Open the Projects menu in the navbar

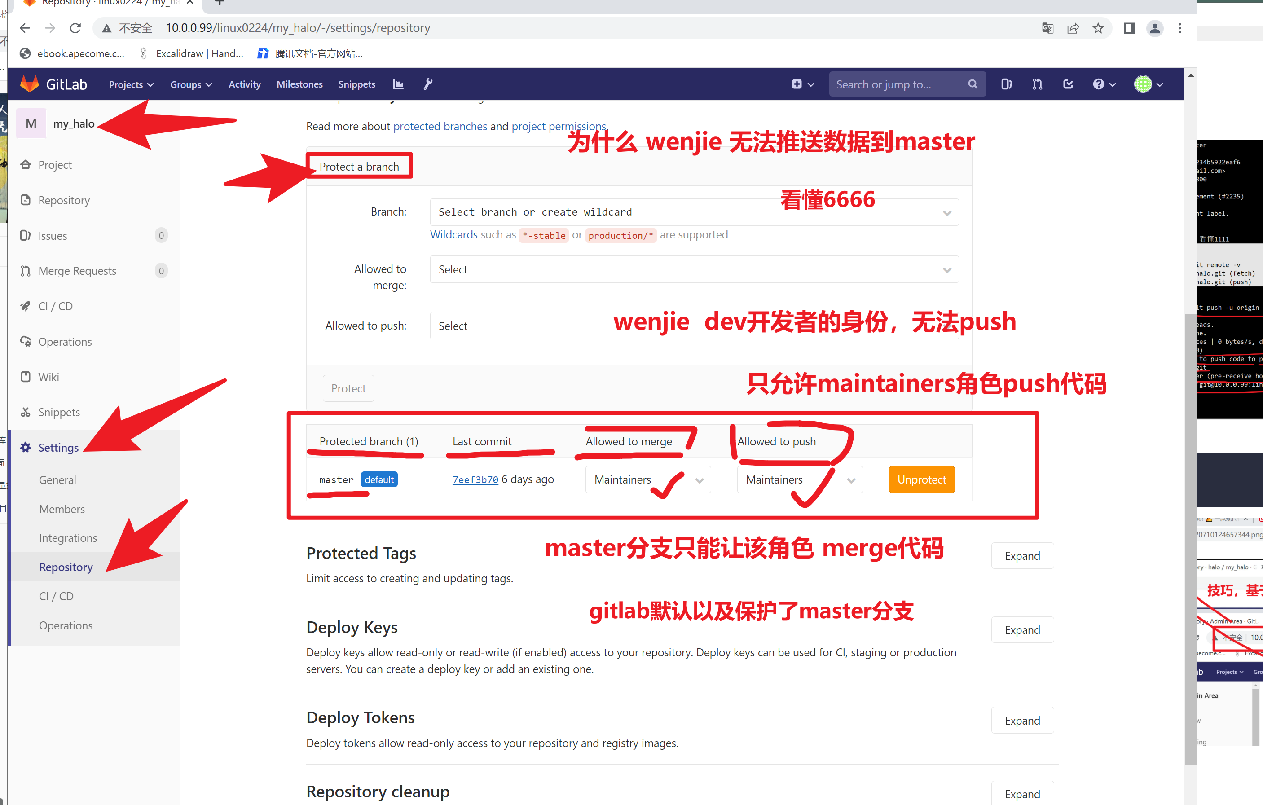click(131, 84)
